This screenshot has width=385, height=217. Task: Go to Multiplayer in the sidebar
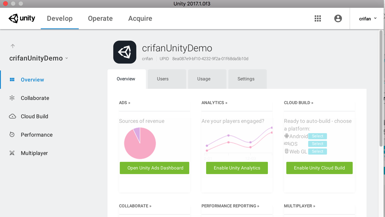pos(34,153)
